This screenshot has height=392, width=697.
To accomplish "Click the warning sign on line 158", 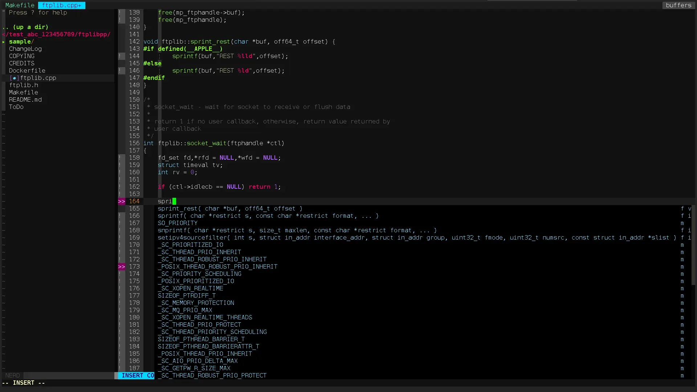I will pos(120,158).
